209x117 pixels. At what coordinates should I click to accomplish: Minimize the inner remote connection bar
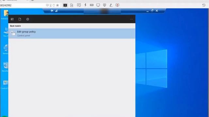(147, 11)
